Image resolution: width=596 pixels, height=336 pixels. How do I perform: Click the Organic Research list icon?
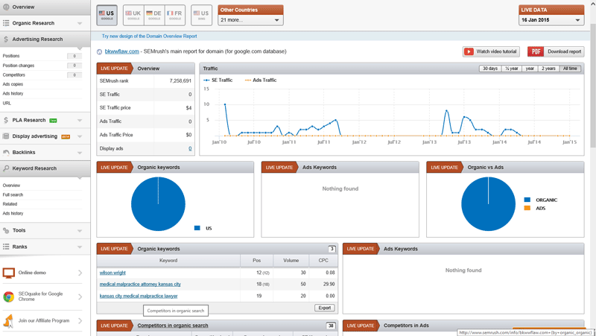(x=6, y=23)
